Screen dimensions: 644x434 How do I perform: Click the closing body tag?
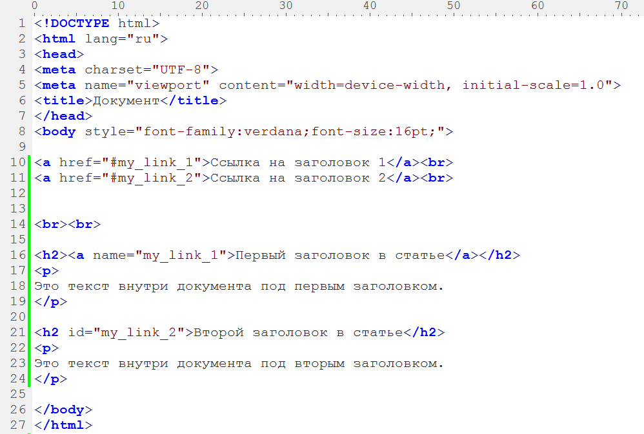63,410
